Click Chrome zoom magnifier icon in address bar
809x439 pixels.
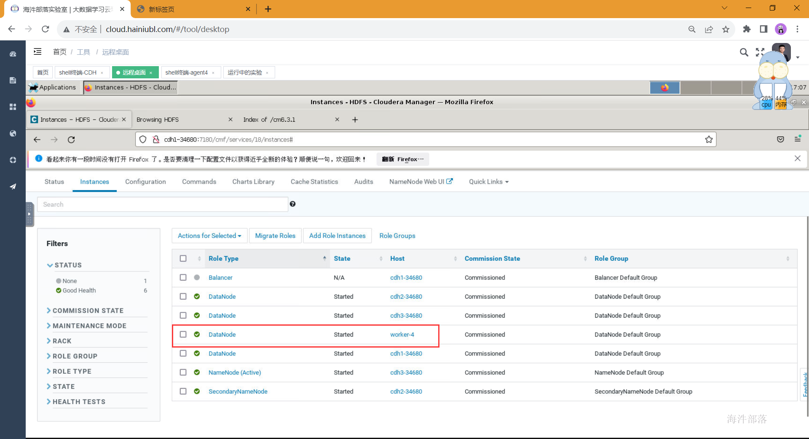[x=692, y=29]
